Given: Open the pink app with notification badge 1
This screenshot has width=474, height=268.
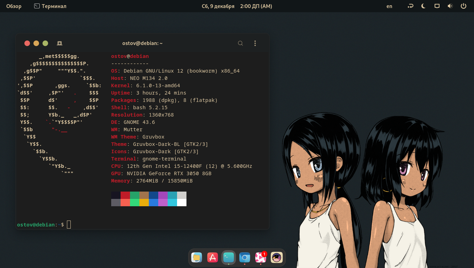Looking at the screenshot, I should pyautogui.click(x=261, y=258).
